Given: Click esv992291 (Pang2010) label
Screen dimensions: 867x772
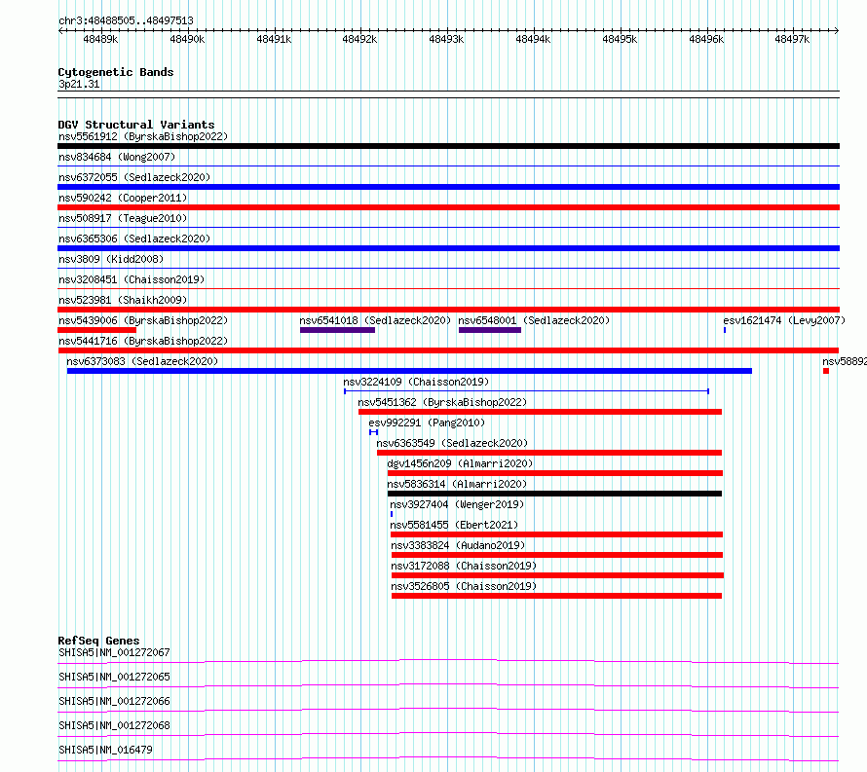Looking at the screenshot, I should 427,423.
